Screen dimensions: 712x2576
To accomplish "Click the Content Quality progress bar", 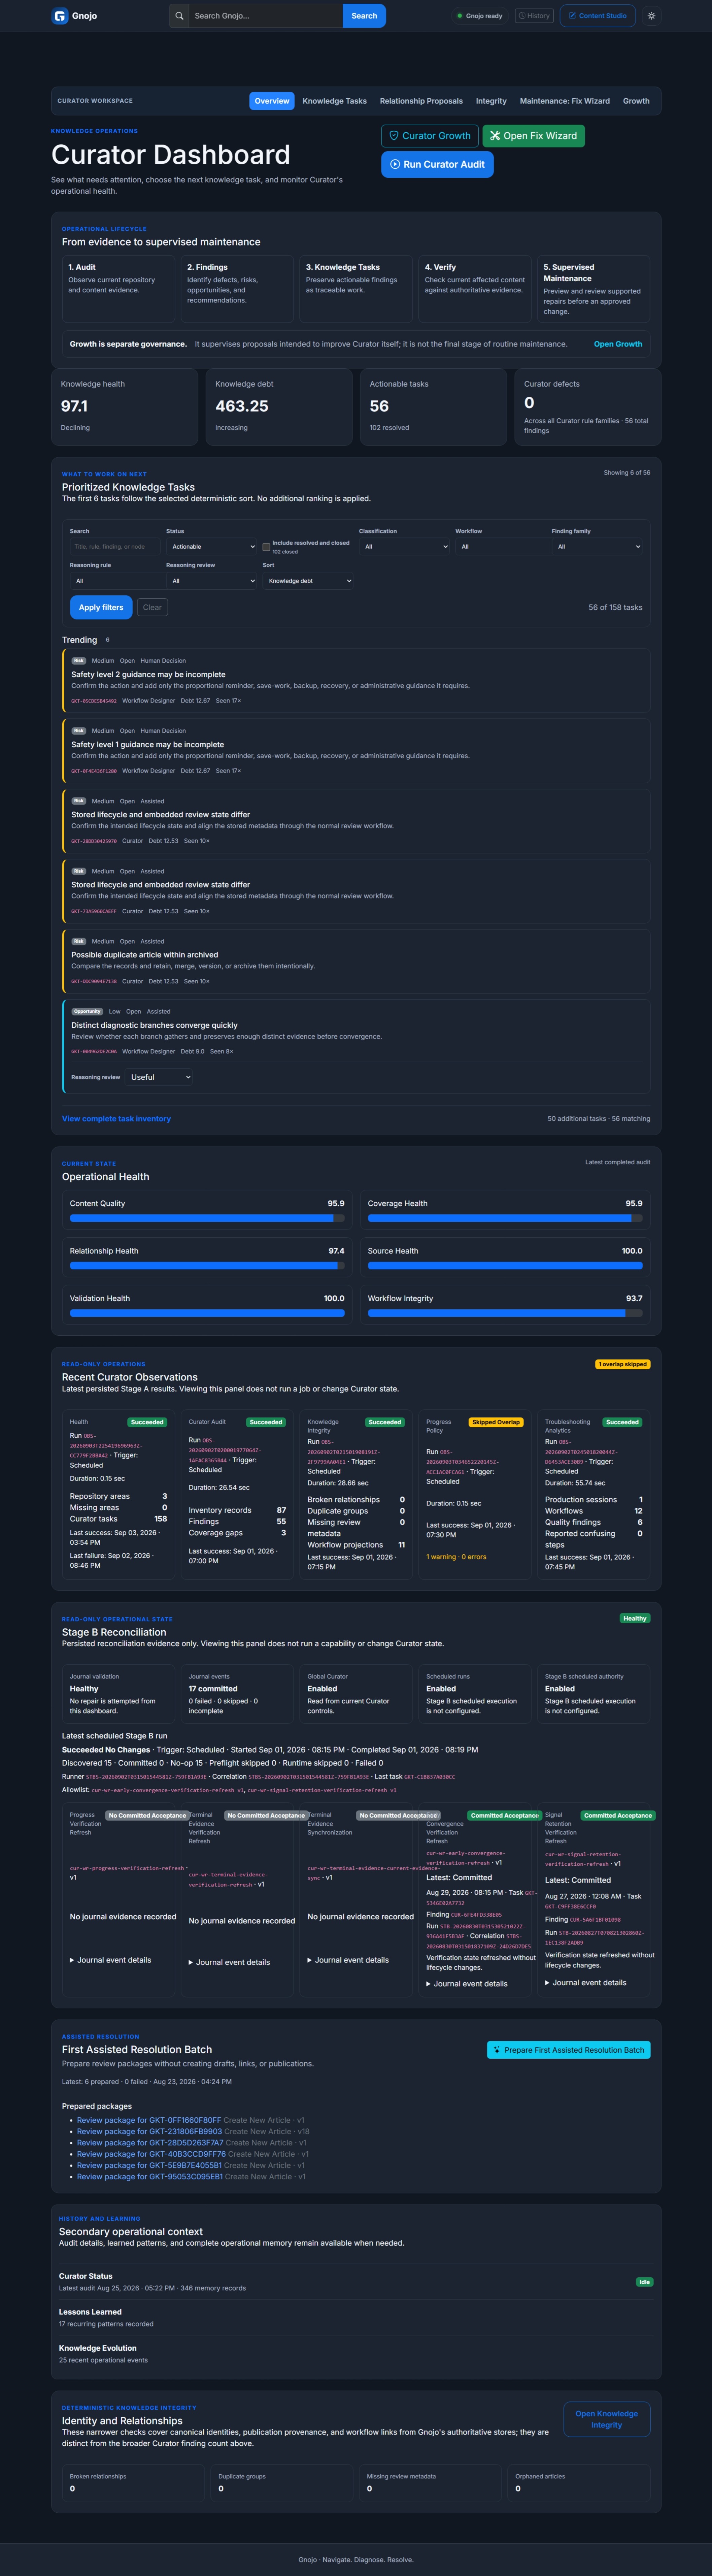I will tap(207, 1218).
